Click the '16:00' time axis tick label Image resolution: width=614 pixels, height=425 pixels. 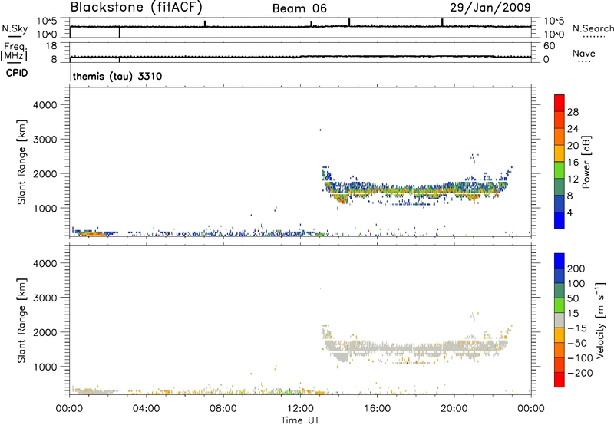click(x=377, y=409)
